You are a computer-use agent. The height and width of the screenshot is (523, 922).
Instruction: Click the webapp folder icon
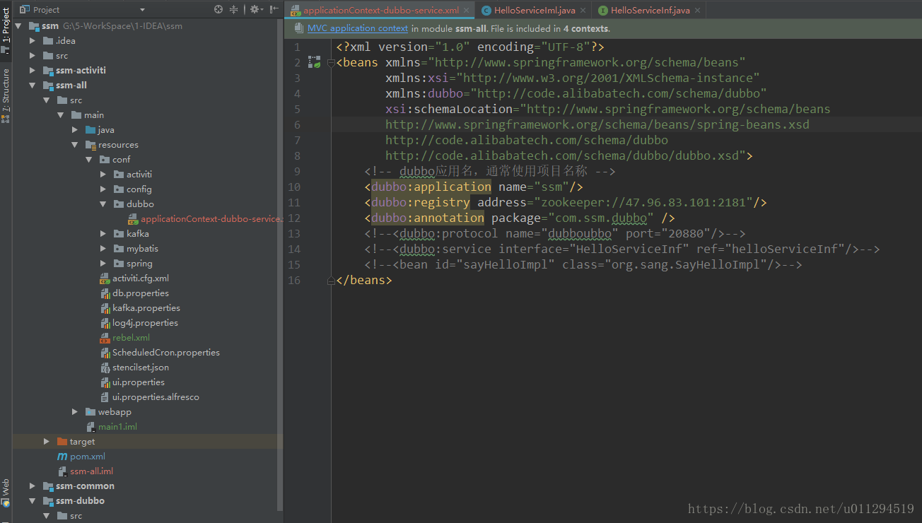(x=90, y=412)
